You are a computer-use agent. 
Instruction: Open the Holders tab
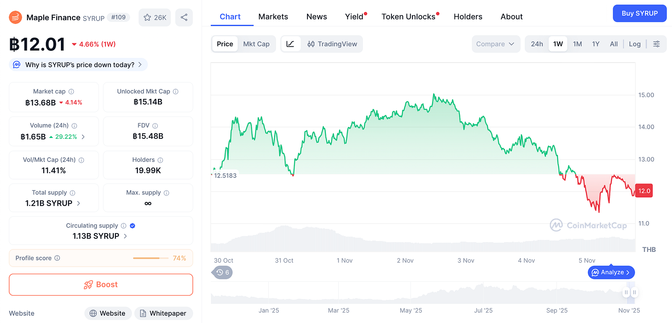point(468,17)
